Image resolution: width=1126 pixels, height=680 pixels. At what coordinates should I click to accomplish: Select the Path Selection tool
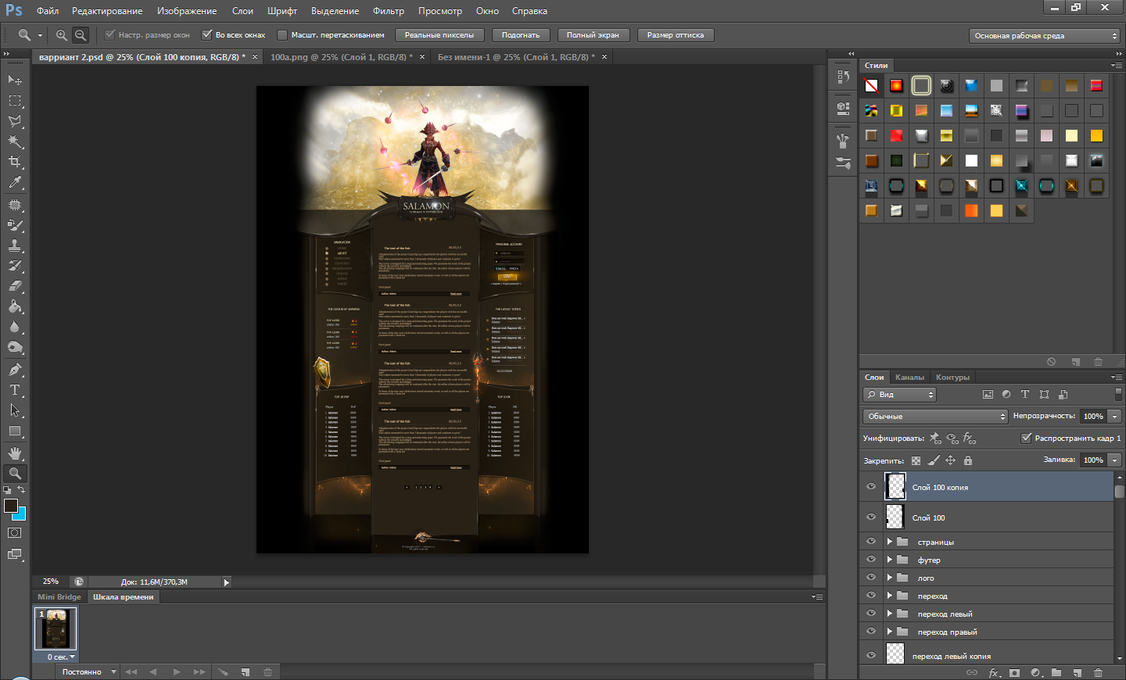pyautogui.click(x=15, y=410)
